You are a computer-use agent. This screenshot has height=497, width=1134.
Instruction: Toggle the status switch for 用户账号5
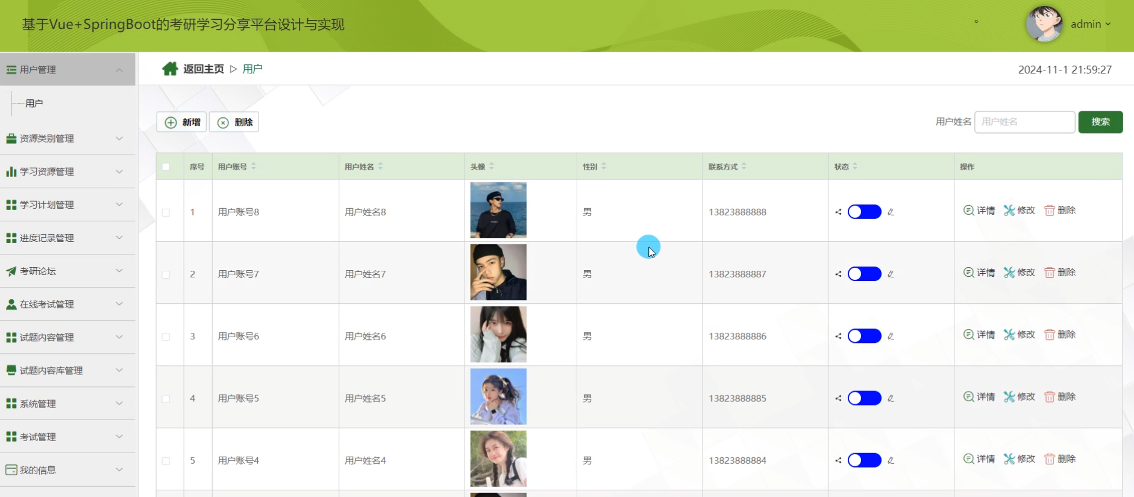(864, 398)
